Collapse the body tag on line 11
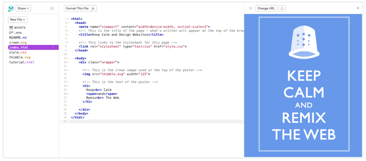This screenshot has height=161, width=366. (x=68, y=58)
